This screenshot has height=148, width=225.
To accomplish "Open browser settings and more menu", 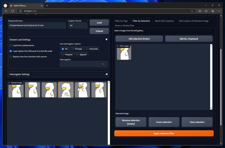I will [x=219, y=11].
